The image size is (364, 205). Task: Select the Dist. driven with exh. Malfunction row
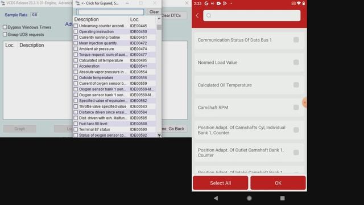(115, 118)
